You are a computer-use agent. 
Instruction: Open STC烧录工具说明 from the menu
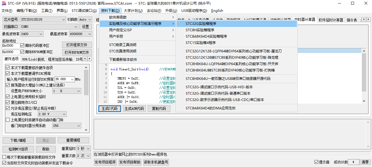[138, 45]
